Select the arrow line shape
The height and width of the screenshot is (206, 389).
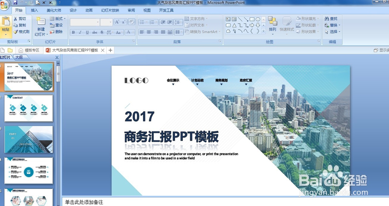(246, 19)
